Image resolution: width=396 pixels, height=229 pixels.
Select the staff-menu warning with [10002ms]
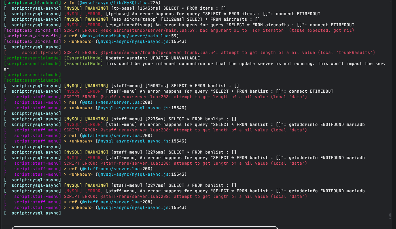tap(122, 86)
